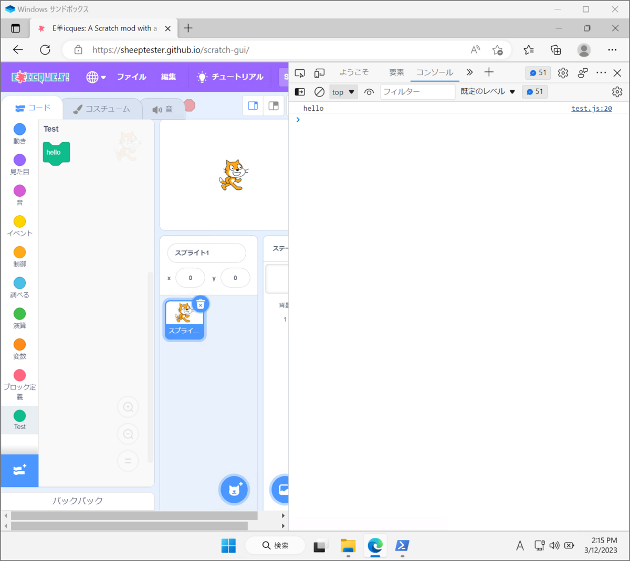The height and width of the screenshot is (561, 630).
Task: Open the ファイル menu
Action: pos(131,77)
